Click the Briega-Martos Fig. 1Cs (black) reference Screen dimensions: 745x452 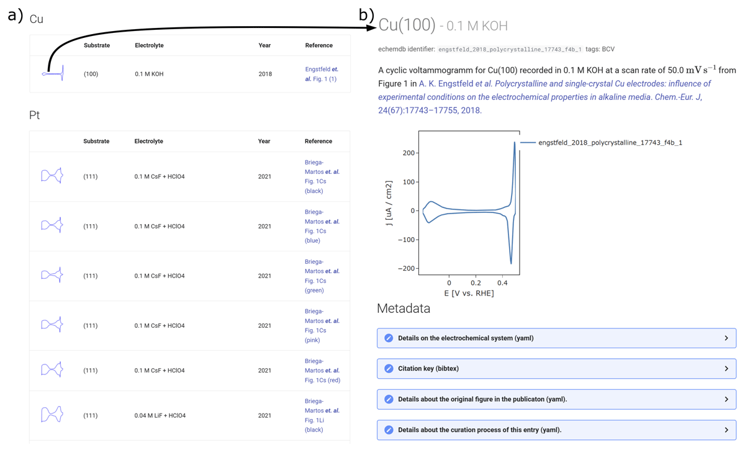tap(322, 176)
